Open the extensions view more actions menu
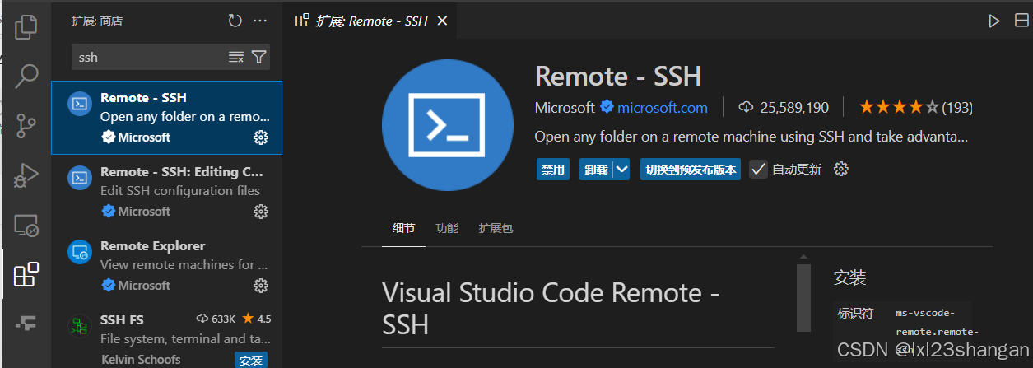The width and height of the screenshot is (1033, 368). click(260, 21)
